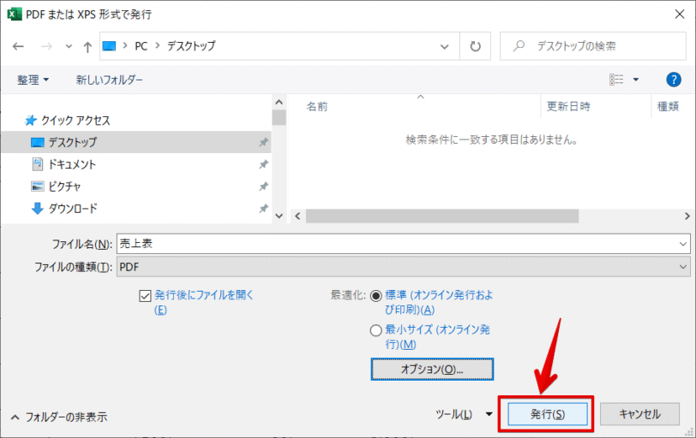
Task: Go up one folder level arrow
Action: (87, 46)
